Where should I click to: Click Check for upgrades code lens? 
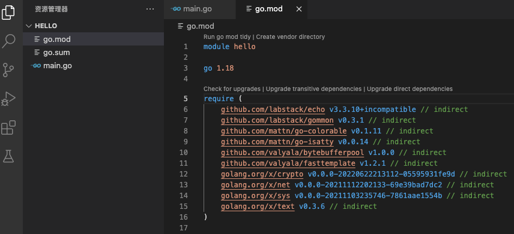pyautogui.click(x=232, y=89)
